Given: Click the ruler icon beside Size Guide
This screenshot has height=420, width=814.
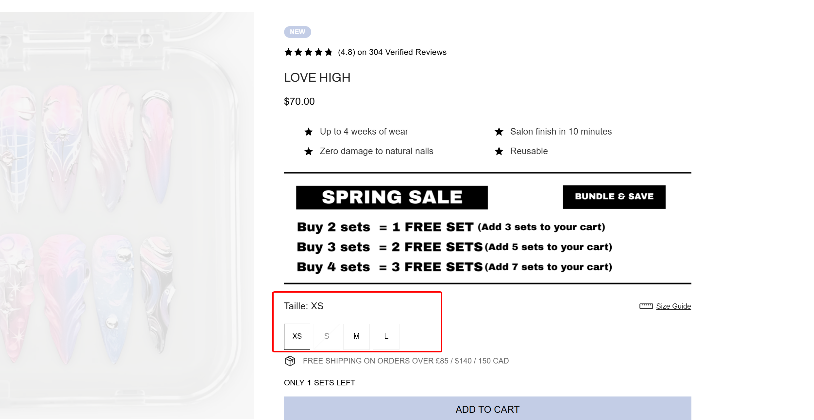Looking at the screenshot, I should tap(646, 306).
